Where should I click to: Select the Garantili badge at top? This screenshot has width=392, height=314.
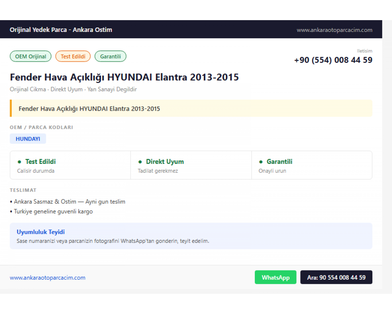point(110,56)
